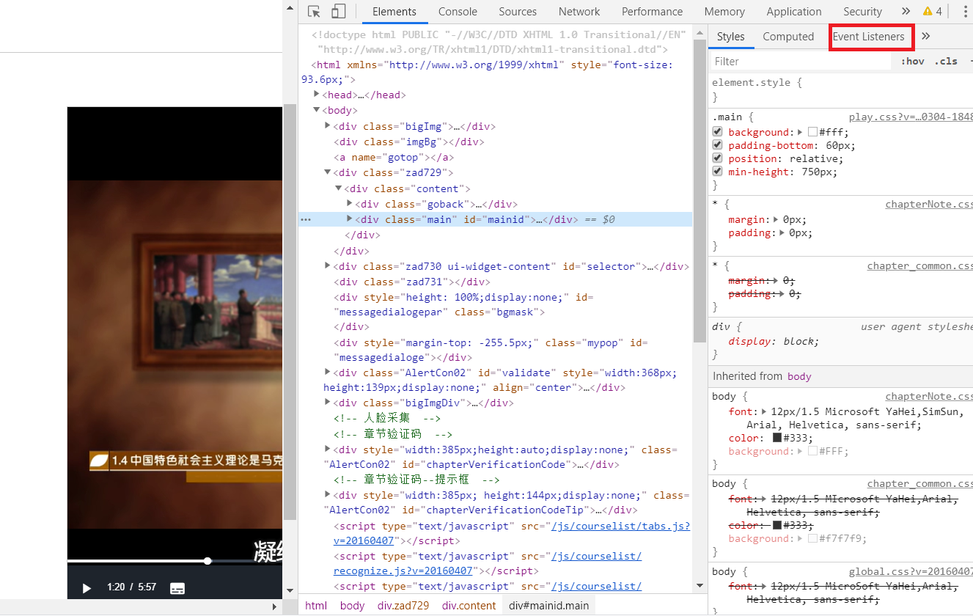
Task: Show more tabs beside Event Listeners
Action: pyautogui.click(x=925, y=37)
